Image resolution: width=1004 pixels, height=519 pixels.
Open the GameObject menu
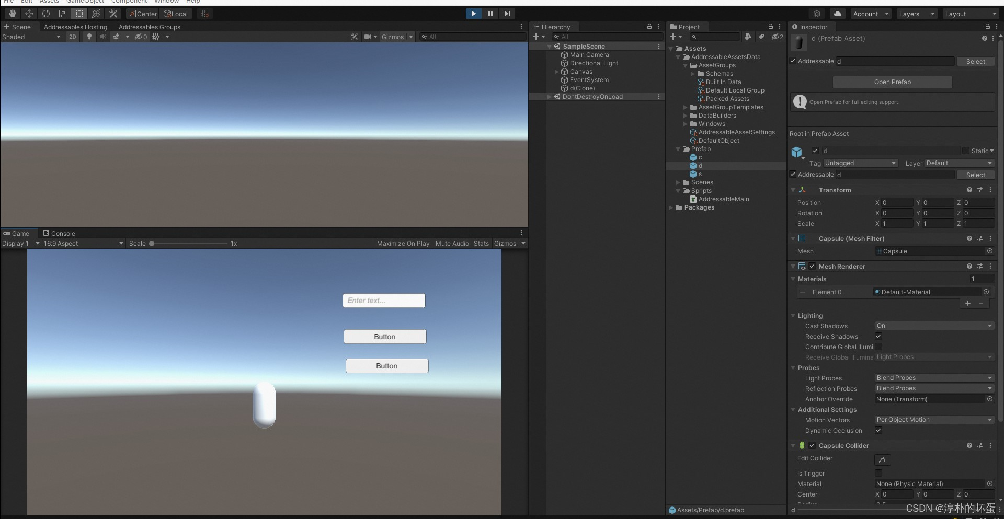click(x=85, y=2)
